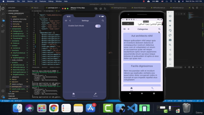Screen dimensions: 204x115
Task: Tap Home tab in iOS app bottom bar
Action: pyautogui.click(x=74, y=95)
